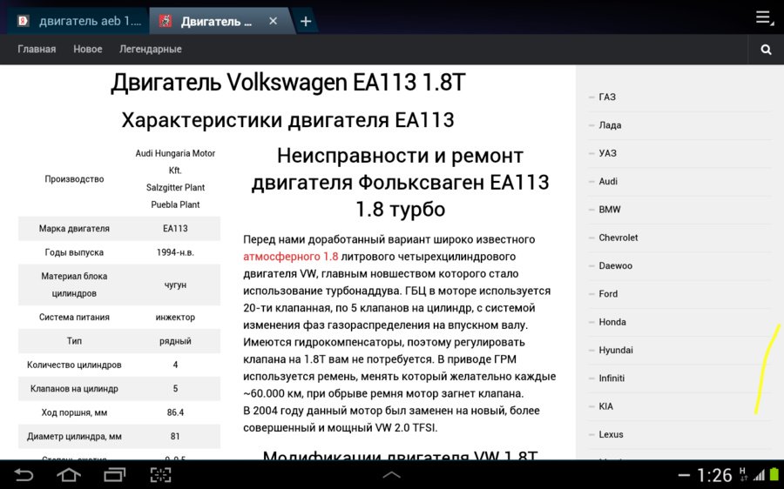This screenshot has width=784, height=489.
Task: Click the Производство table label
Action: point(74,179)
